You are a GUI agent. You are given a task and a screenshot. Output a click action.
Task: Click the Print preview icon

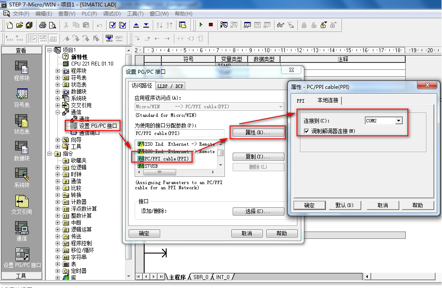[52, 25]
